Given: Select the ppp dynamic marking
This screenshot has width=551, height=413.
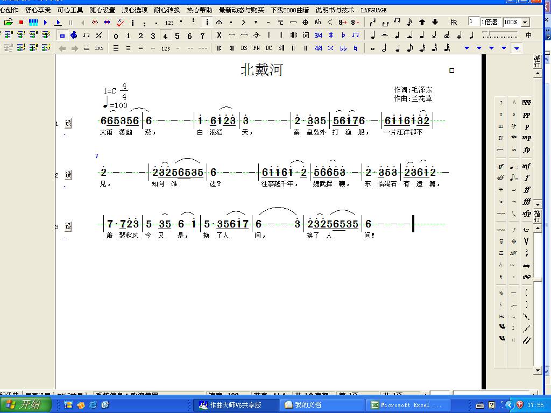Looking at the screenshot, I should 526,103.
